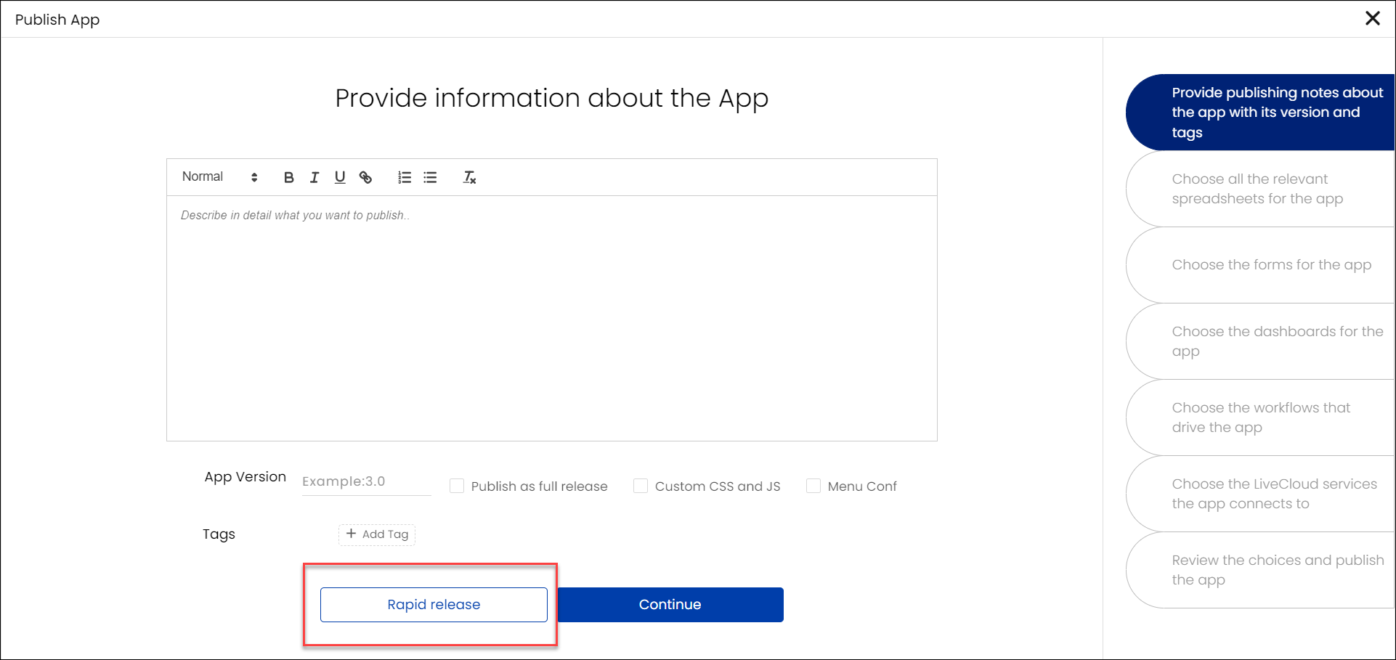Focus the App Version input field

click(x=367, y=481)
